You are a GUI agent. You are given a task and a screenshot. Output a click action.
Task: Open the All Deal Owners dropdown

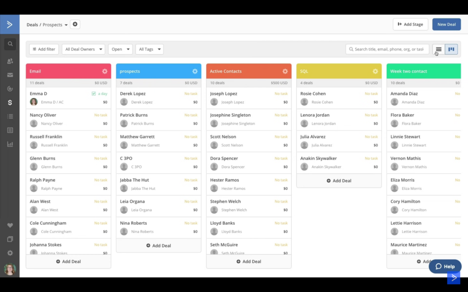[x=83, y=49]
